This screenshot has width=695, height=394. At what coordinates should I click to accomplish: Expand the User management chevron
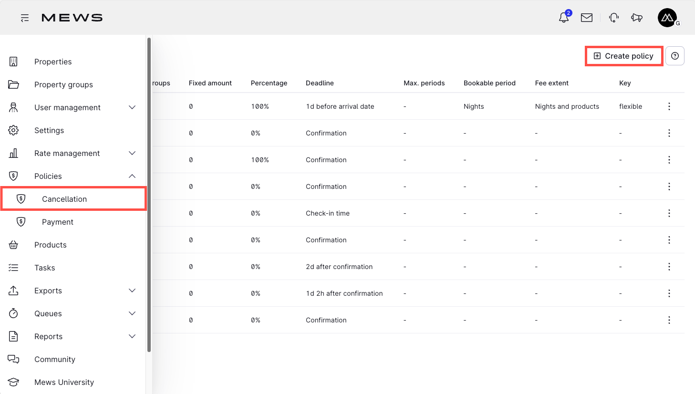[x=132, y=107]
